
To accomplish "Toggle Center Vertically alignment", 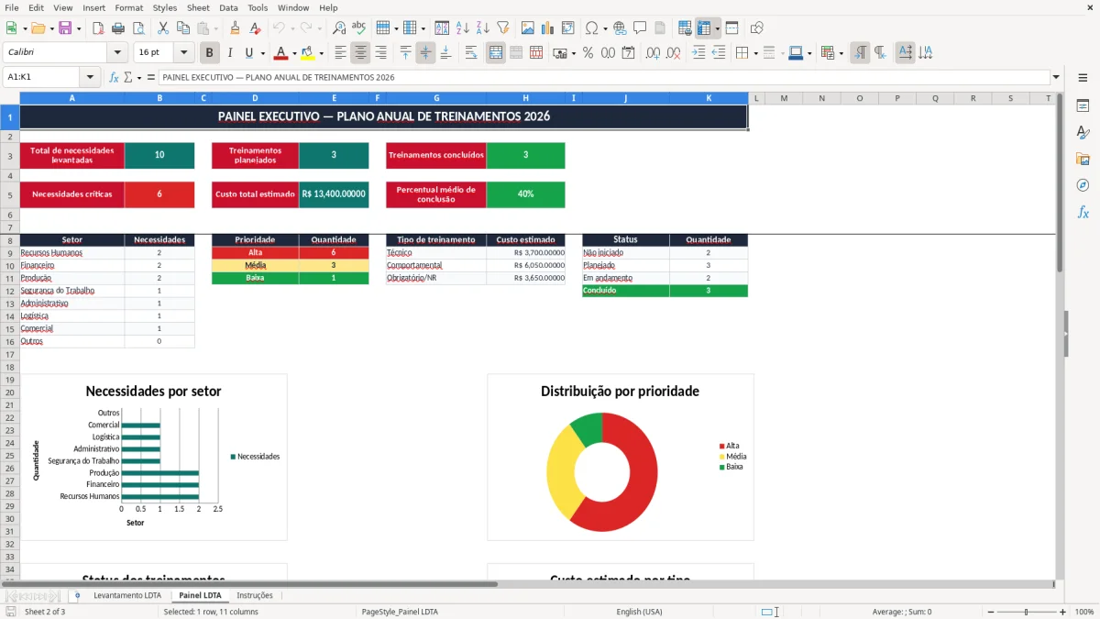I will pos(425,53).
